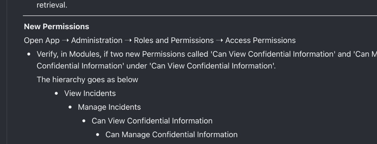This screenshot has width=377, height=144.
Task: Select 'Can Manage Confidential Information' list item
Action: tap(172, 135)
